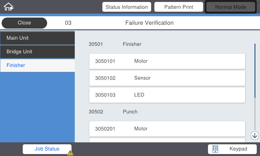The width and height of the screenshot is (260, 156).
Task: Open 3050102 Sensor item
Action: 167,78
